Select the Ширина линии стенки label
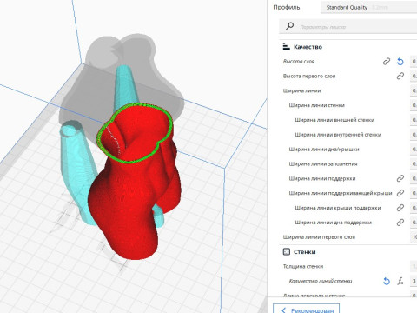Image resolution: width=417 pixels, height=313 pixels. (317, 105)
